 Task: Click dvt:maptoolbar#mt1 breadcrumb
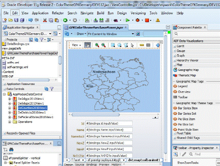[x=144, y=160]
